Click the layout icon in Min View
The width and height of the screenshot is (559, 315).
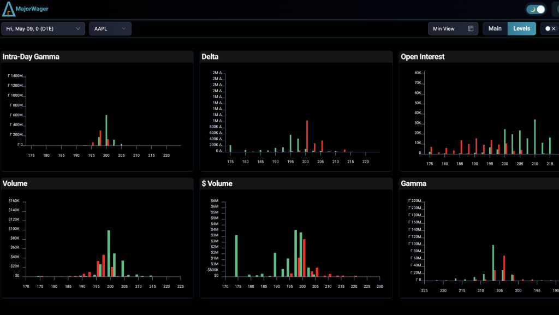coord(471,28)
